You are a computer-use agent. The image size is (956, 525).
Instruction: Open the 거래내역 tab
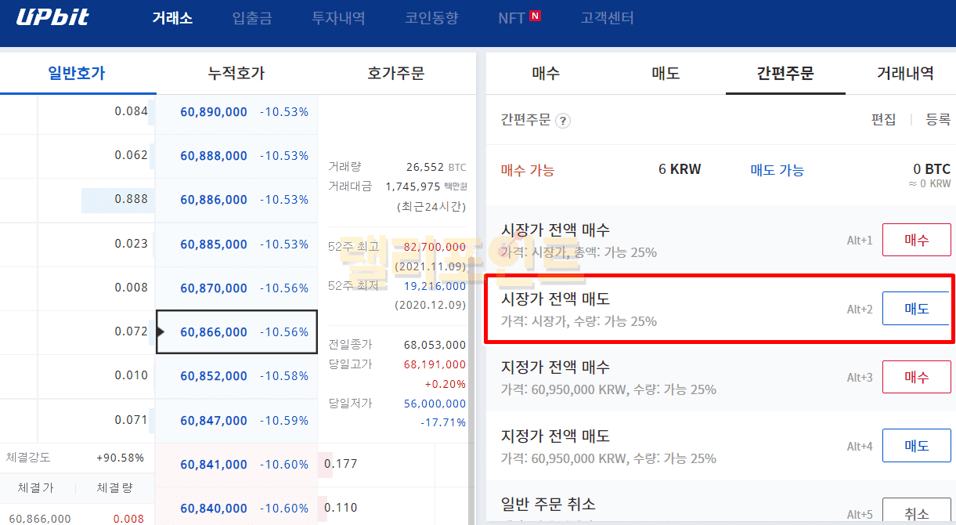905,74
